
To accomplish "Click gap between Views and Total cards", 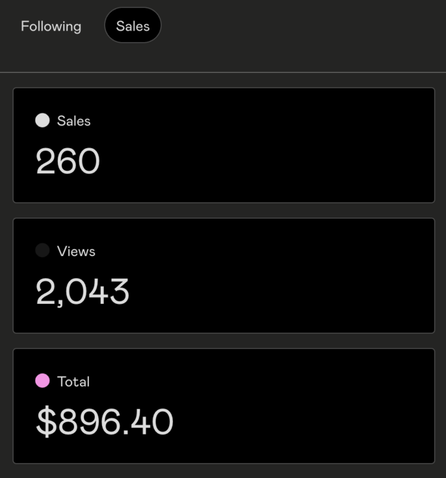I will point(223,341).
